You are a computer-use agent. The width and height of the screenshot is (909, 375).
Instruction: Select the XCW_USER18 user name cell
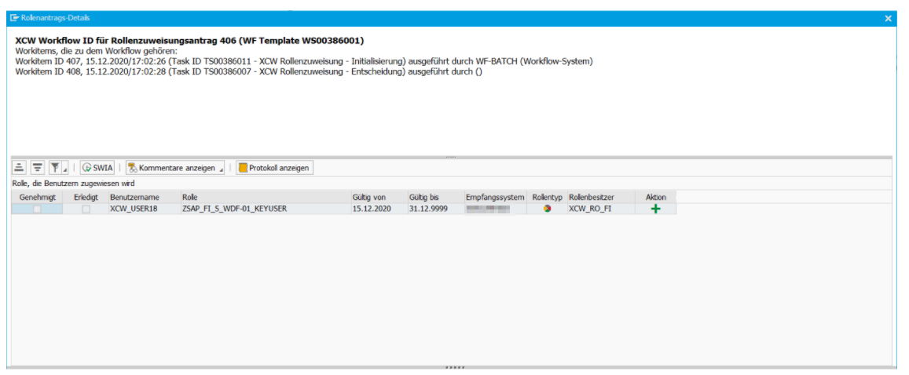point(143,209)
